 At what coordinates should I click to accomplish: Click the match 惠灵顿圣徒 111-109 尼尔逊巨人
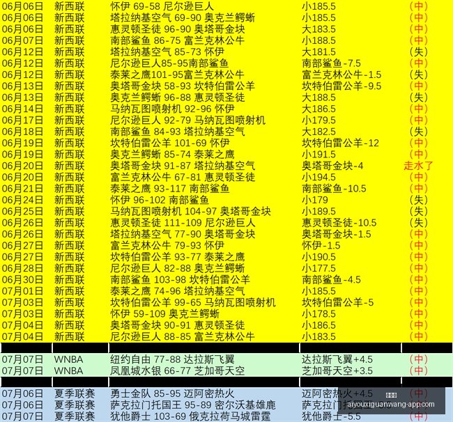[183, 223]
